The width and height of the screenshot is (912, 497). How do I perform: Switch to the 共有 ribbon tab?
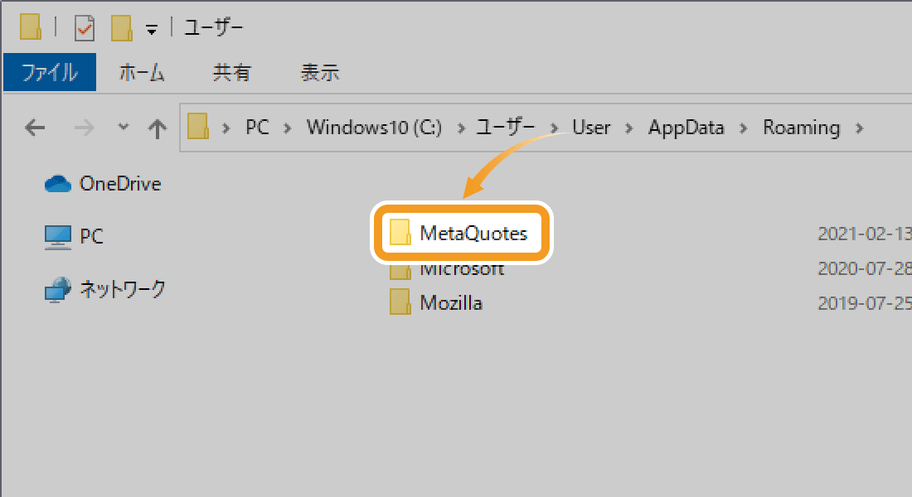[x=231, y=73]
